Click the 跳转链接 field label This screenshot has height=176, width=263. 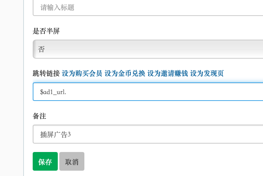(46, 74)
